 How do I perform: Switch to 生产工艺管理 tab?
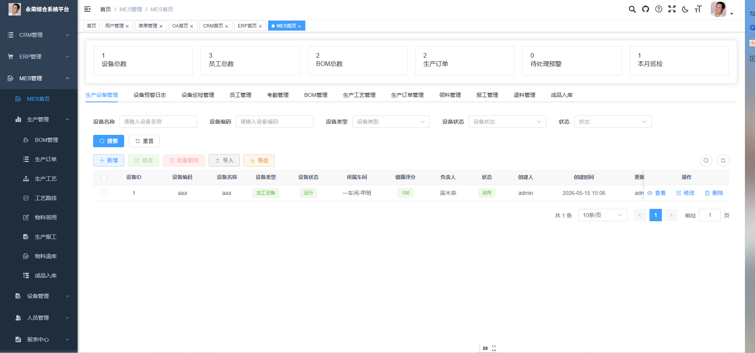click(359, 95)
